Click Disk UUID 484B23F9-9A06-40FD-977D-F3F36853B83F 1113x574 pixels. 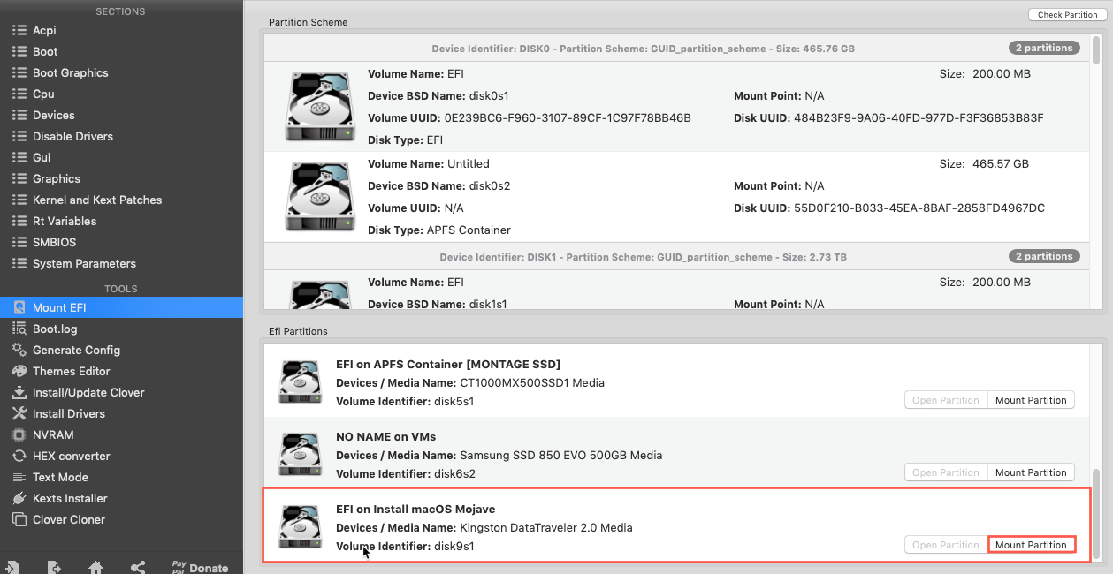888,117
